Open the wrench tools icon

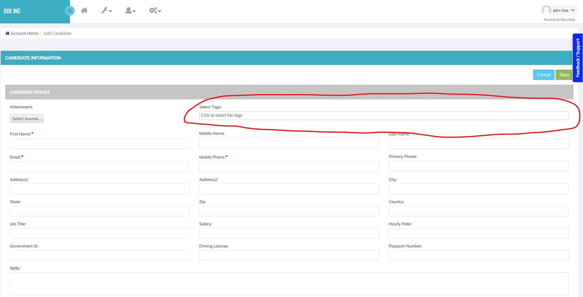[x=104, y=10]
